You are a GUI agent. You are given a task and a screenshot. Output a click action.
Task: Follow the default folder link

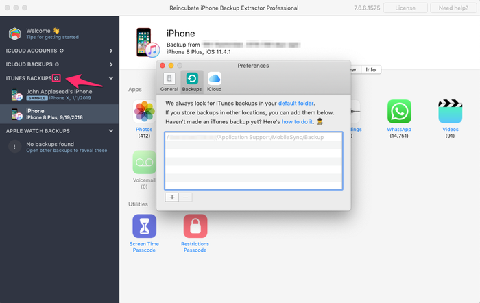click(296, 103)
